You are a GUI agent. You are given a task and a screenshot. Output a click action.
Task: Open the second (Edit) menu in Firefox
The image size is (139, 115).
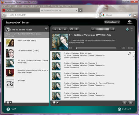(17, 6)
